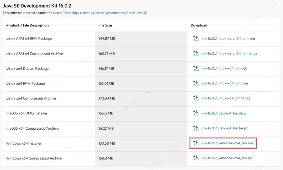Click download icon beside osx-x64_bin.dmg
Image resolution: width=283 pixels, height=170 pixels.
pyautogui.click(x=196, y=113)
